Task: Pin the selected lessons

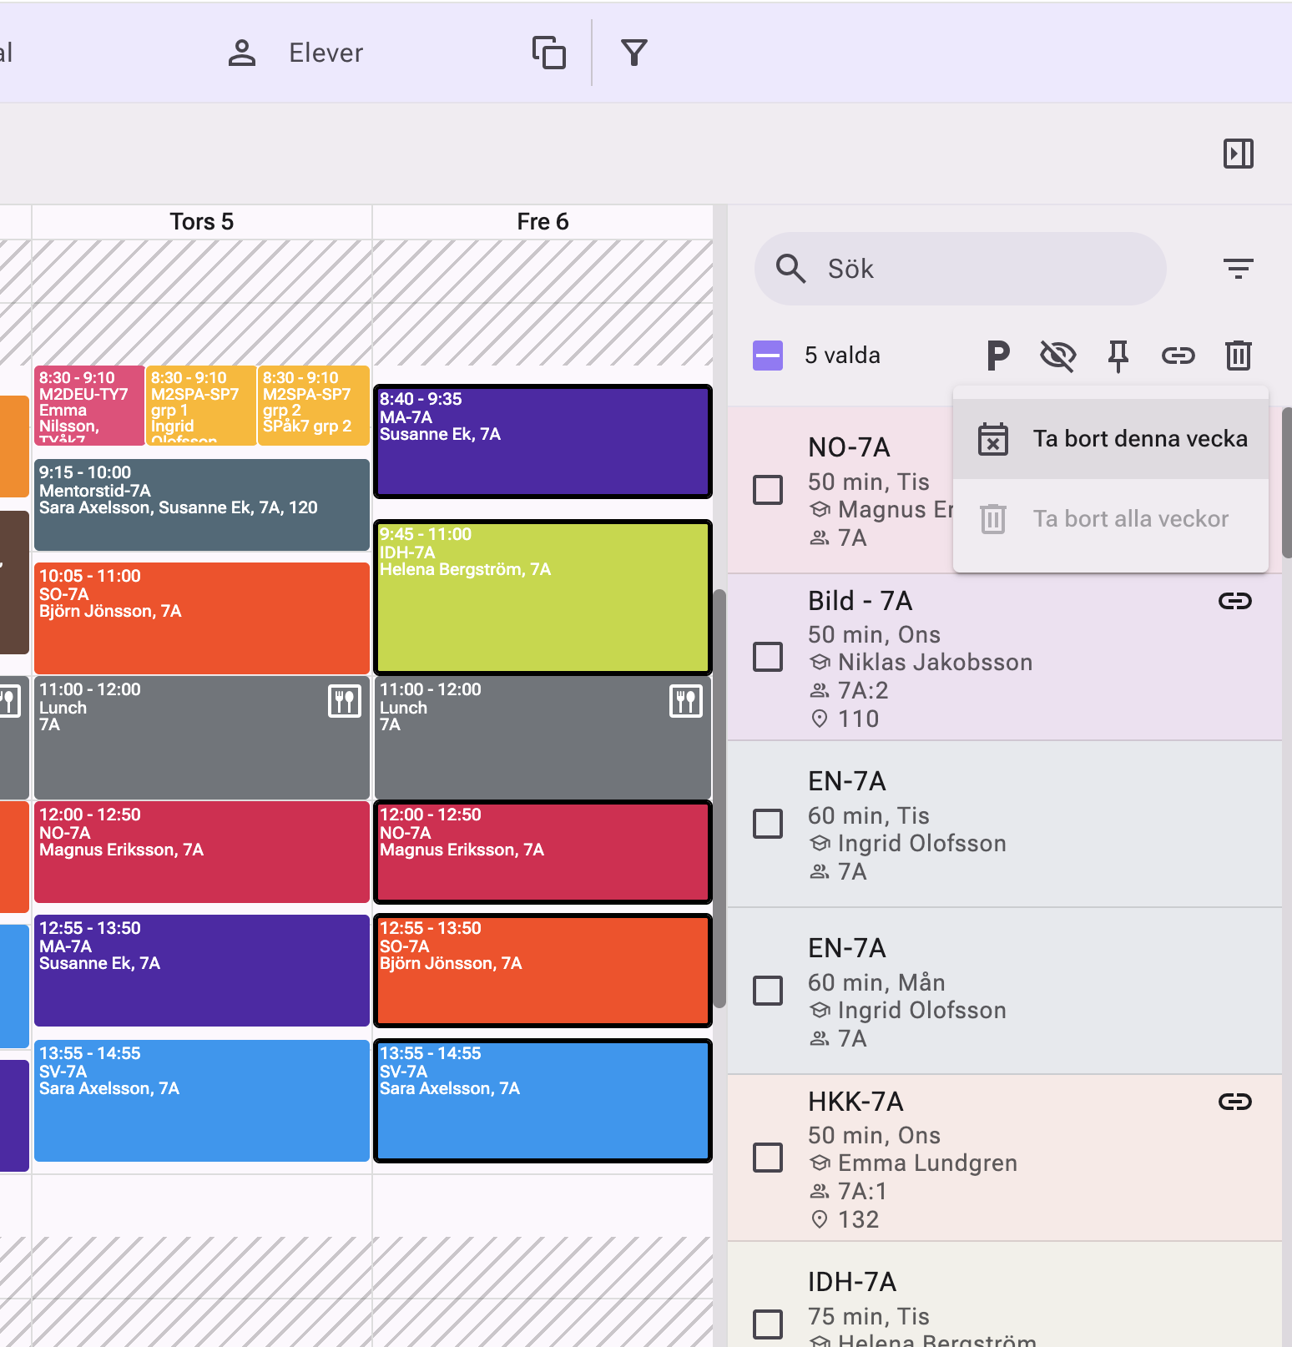Action: (x=1118, y=356)
